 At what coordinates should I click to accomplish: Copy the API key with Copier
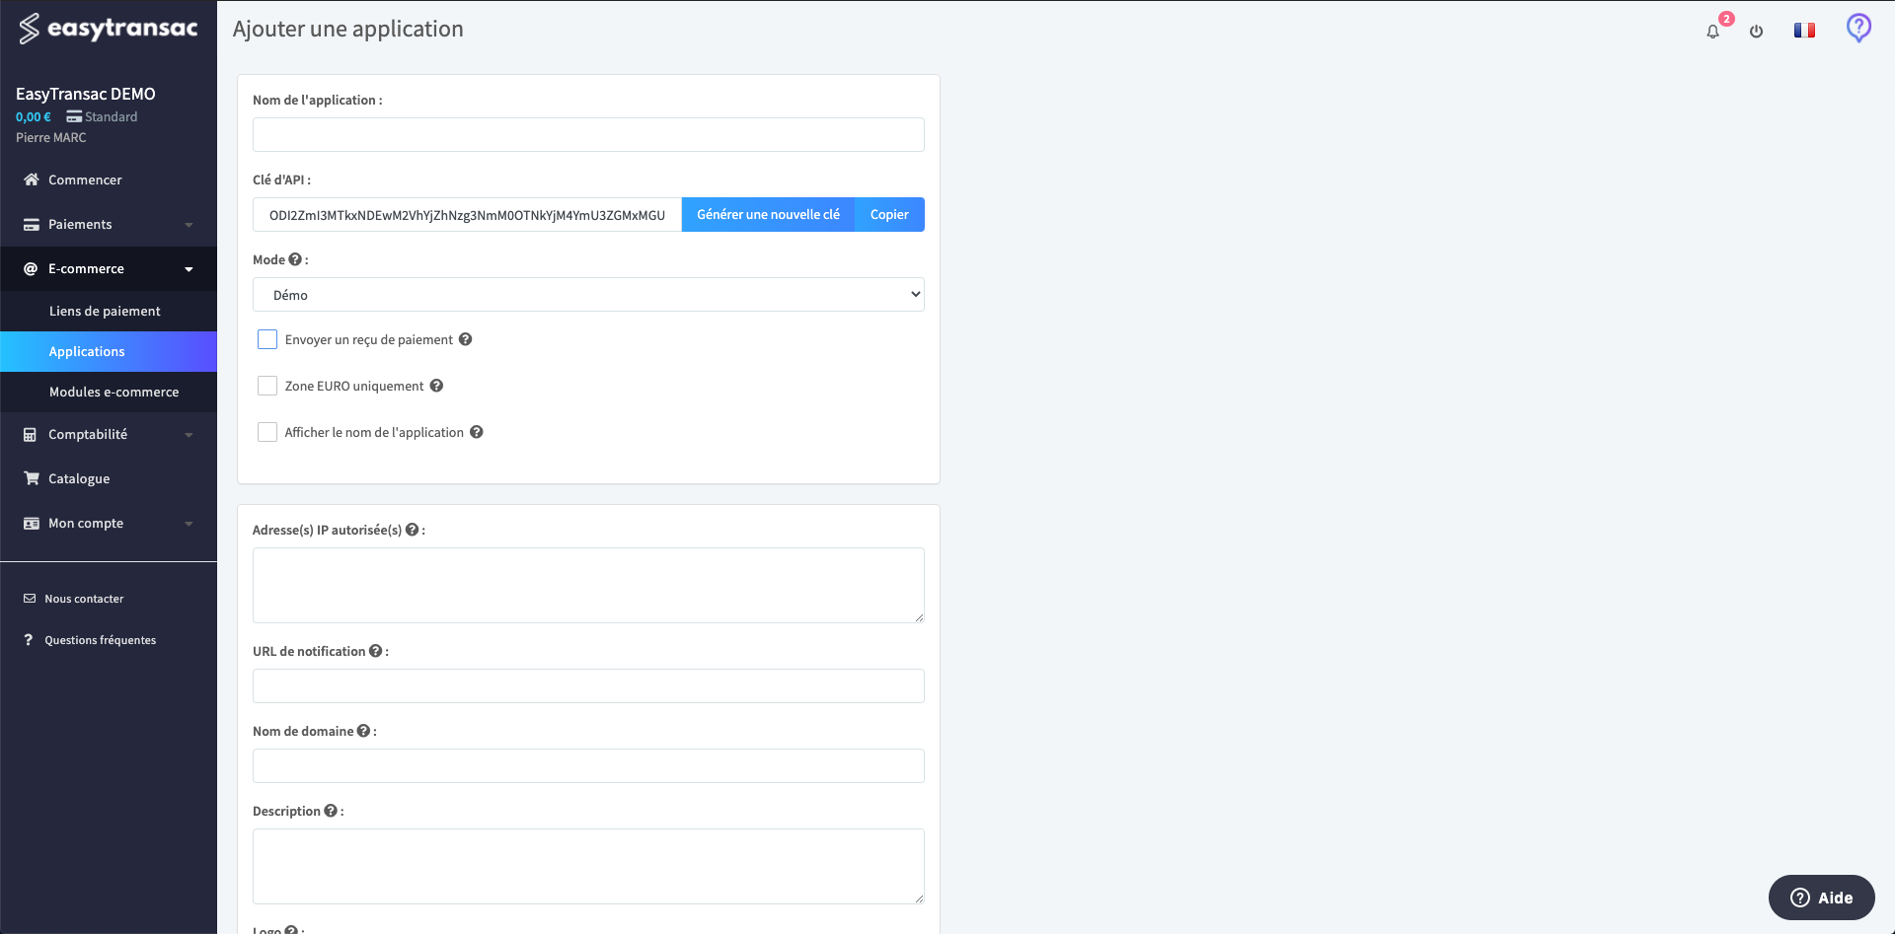click(x=889, y=214)
